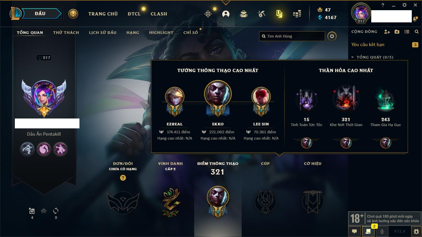Open the Profile icon in top navigation
This screenshot has width=422, height=237.
(x=226, y=14)
